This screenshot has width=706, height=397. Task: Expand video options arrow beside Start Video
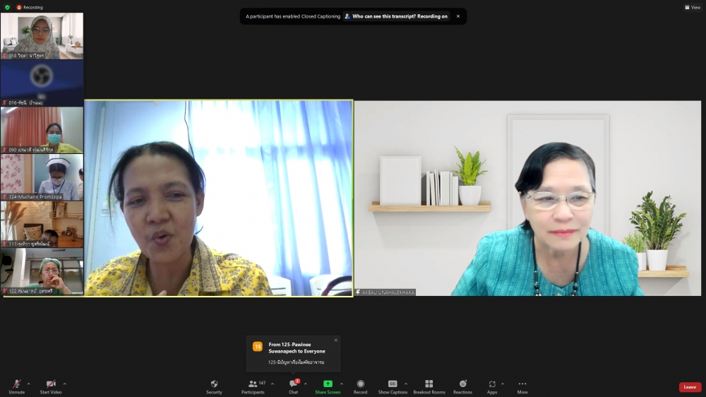click(65, 384)
